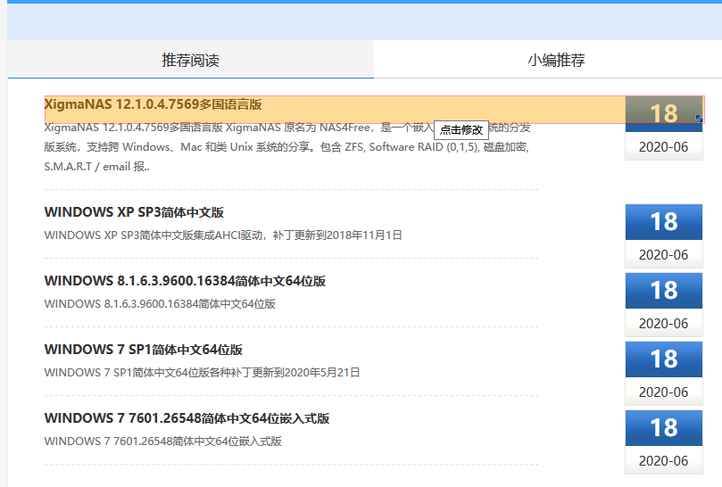The height and width of the screenshot is (487, 722).
Task: Switch to the 小编推荐 tab
Action: point(556,61)
